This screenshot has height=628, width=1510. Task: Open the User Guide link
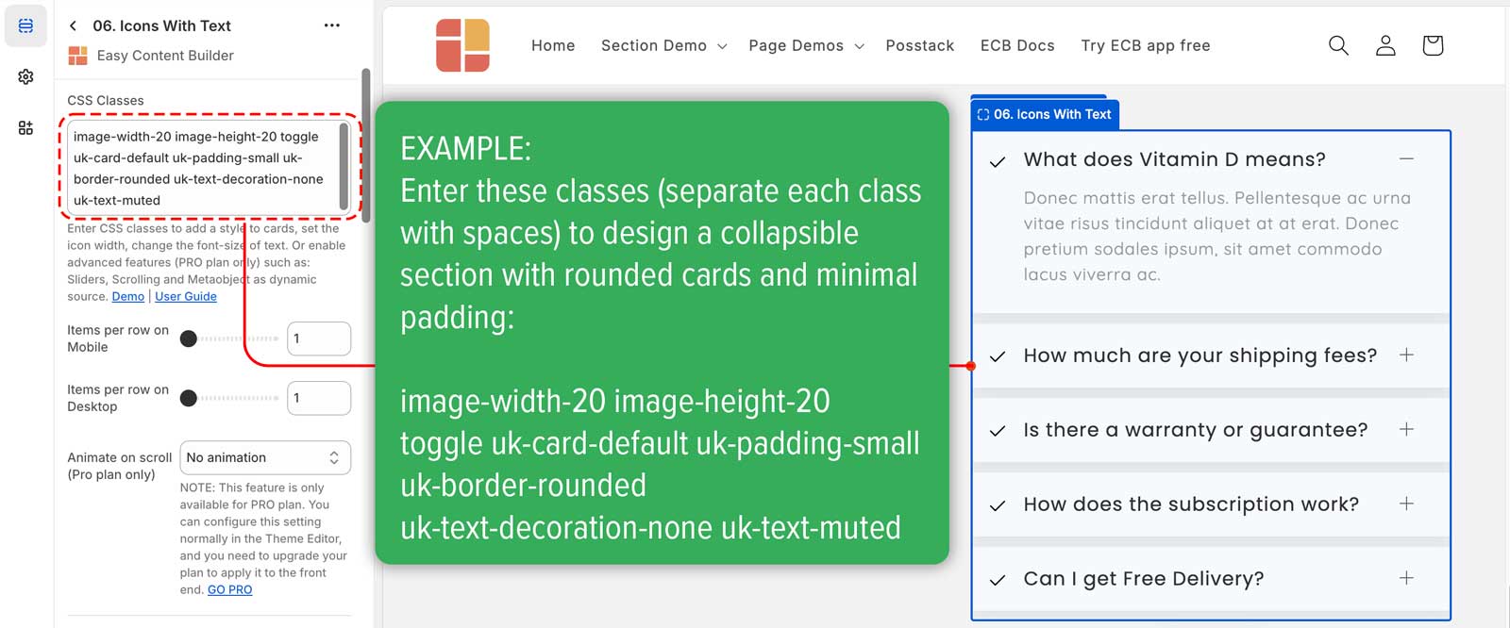(x=186, y=296)
